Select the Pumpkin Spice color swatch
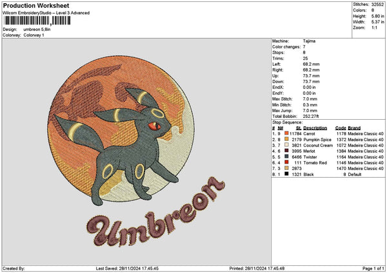 tap(286, 139)
